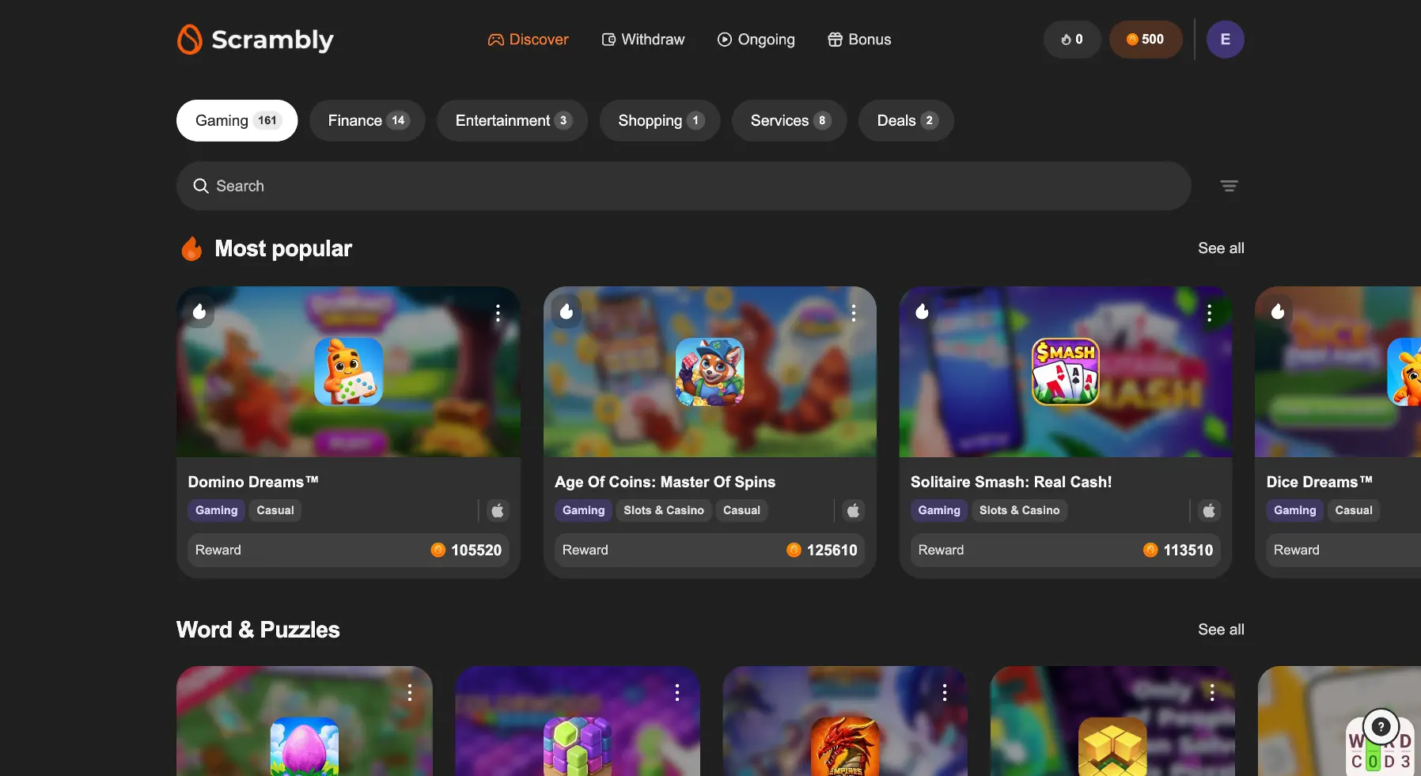The image size is (1421, 776).
Task: Open options menu on the gold blocks card
Action: coord(1212,693)
